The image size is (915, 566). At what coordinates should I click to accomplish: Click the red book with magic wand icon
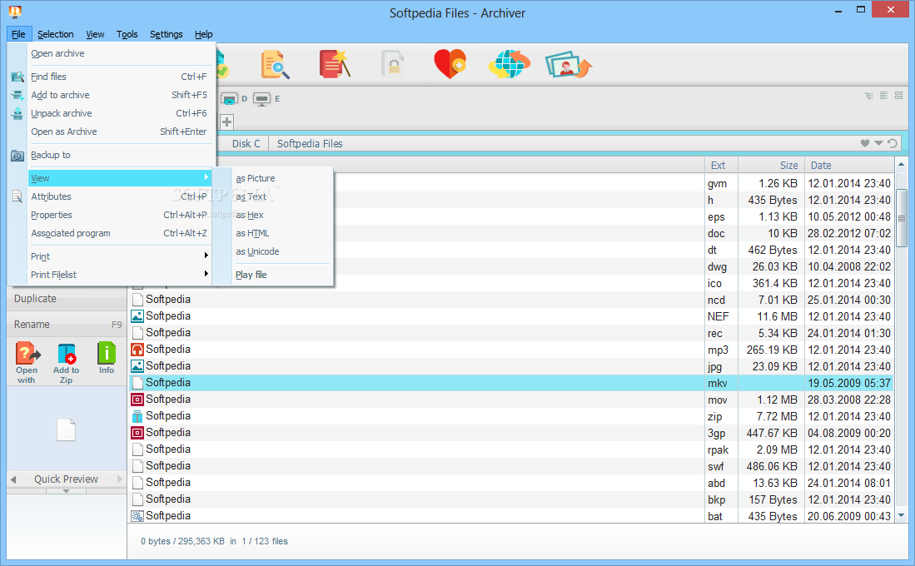pyautogui.click(x=335, y=64)
